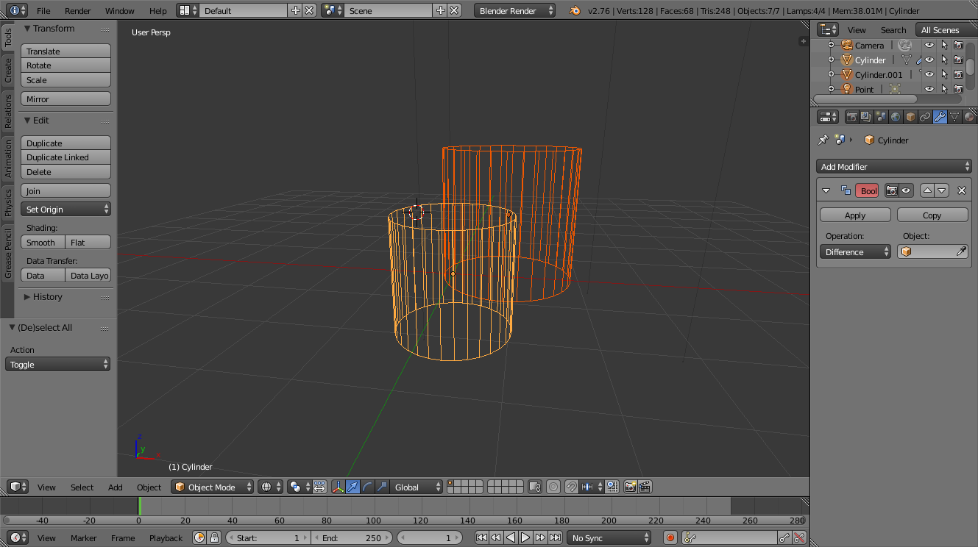Open the Object Constraints tab (link icon)
The height and width of the screenshot is (547, 978).
(x=924, y=116)
